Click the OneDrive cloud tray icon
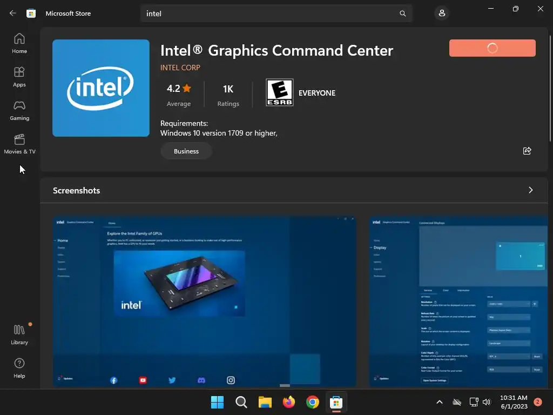Screen dimensions: 553x415 coord(457,402)
